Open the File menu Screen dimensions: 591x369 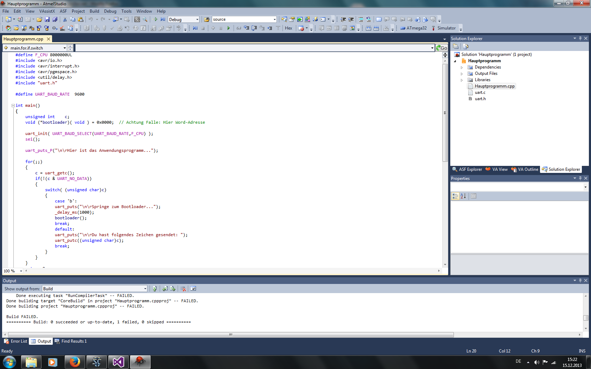tap(6, 11)
